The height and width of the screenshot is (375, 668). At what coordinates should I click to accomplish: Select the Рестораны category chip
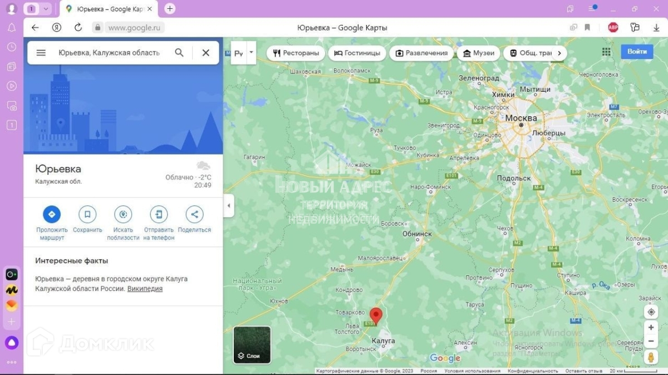point(296,53)
